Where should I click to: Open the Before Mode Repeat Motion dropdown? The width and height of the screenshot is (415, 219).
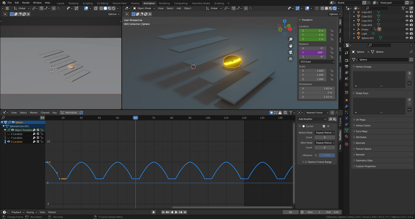click(x=325, y=133)
